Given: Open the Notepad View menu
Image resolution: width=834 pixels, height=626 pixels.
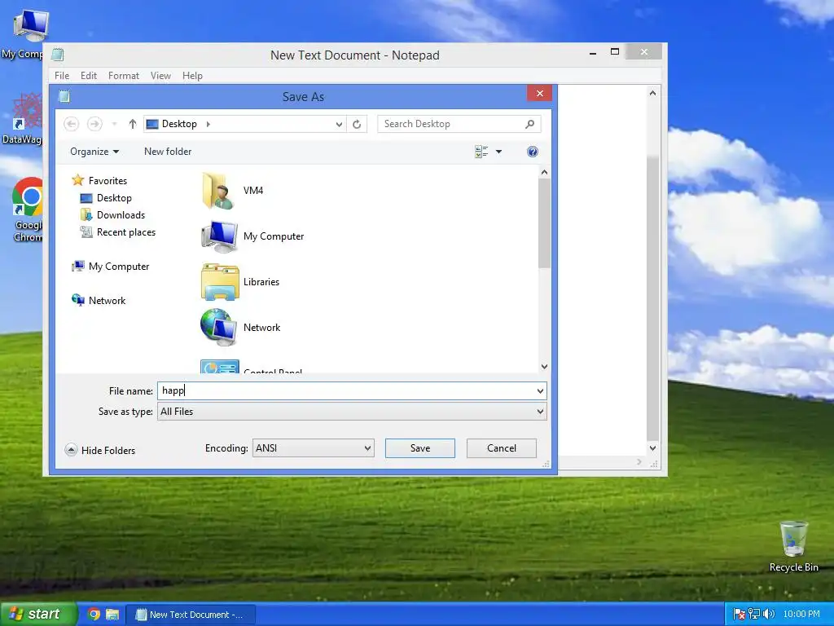Looking at the screenshot, I should pos(160,76).
